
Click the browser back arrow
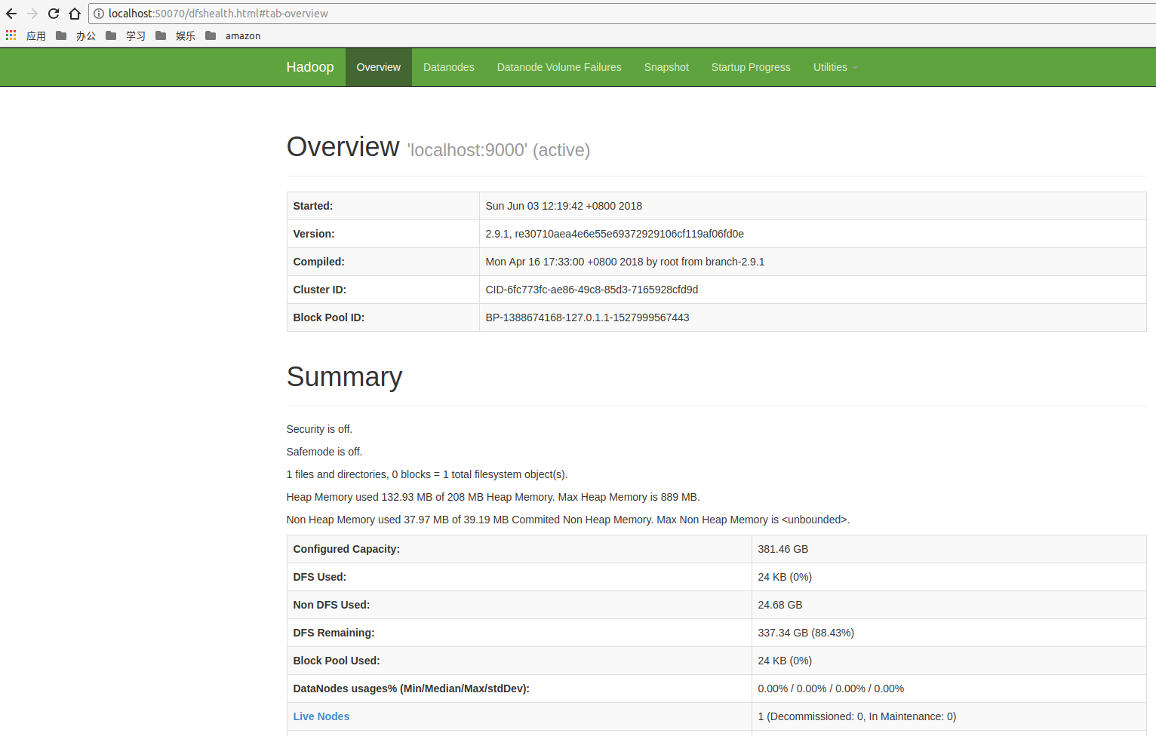pos(11,14)
